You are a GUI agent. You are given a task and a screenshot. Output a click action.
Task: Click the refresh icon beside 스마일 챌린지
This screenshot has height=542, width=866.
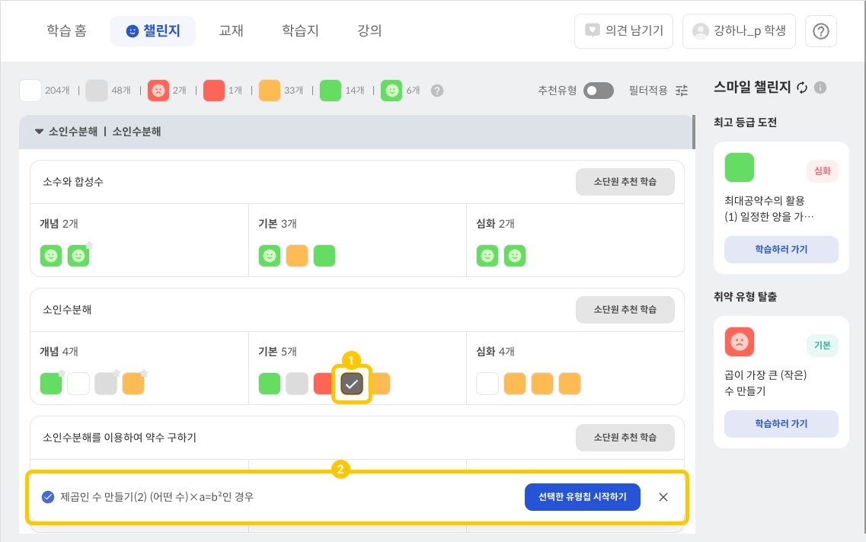click(801, 88)
